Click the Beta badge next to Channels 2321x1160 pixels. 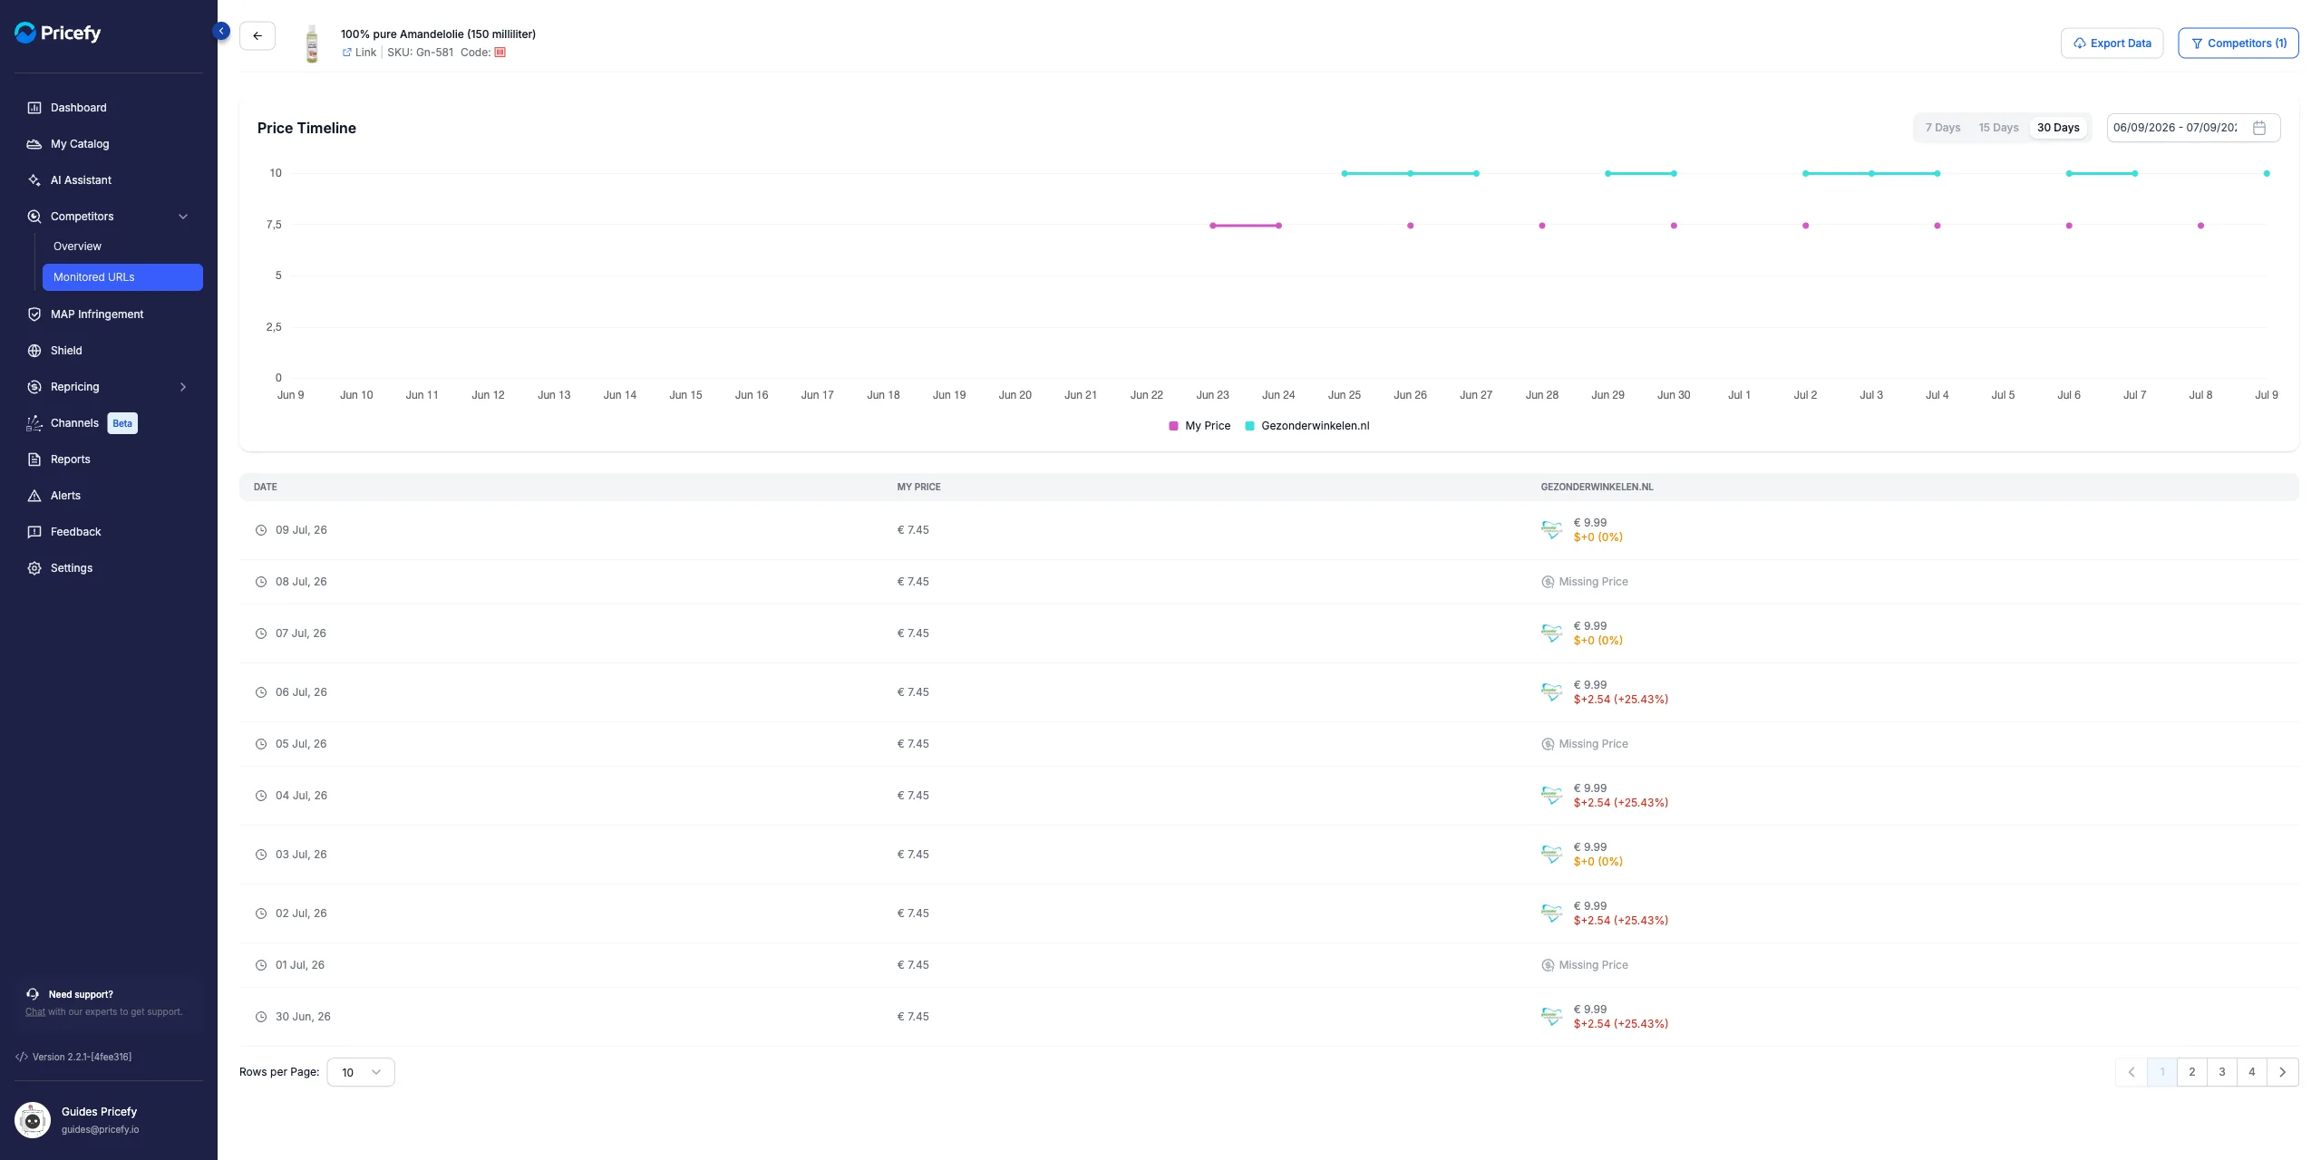pyautogui.click(x=122, y=423)
